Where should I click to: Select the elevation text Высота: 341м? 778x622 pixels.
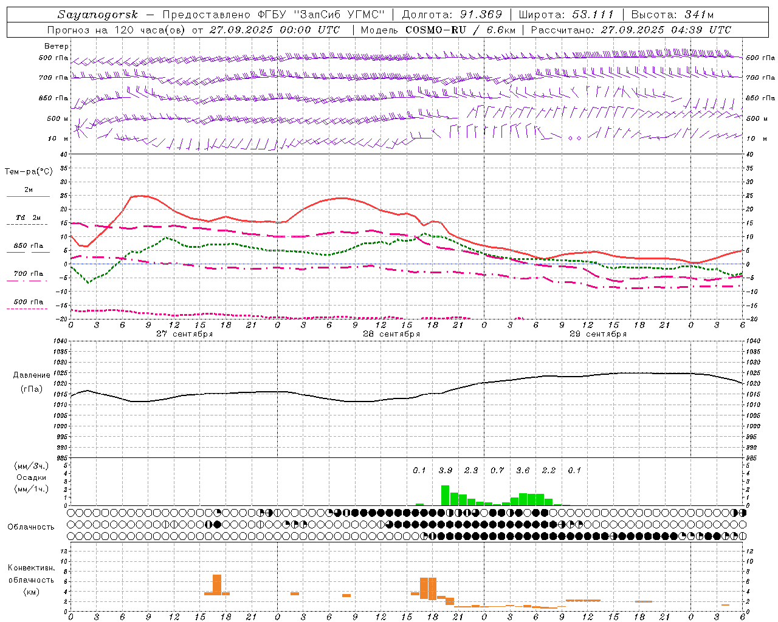pyautogui.click(x=672, y=15)
